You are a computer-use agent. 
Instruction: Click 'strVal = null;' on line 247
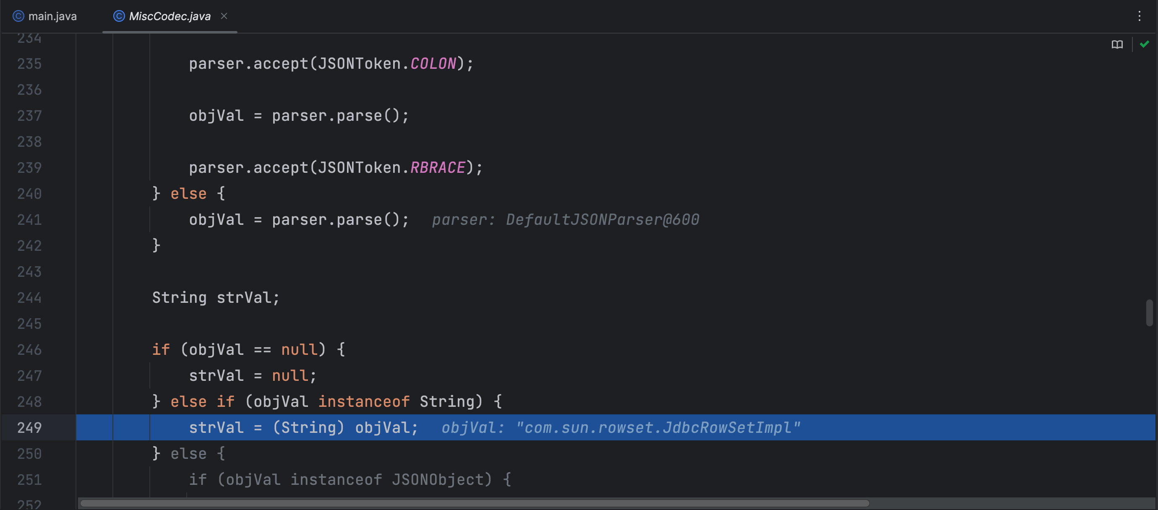253,376
